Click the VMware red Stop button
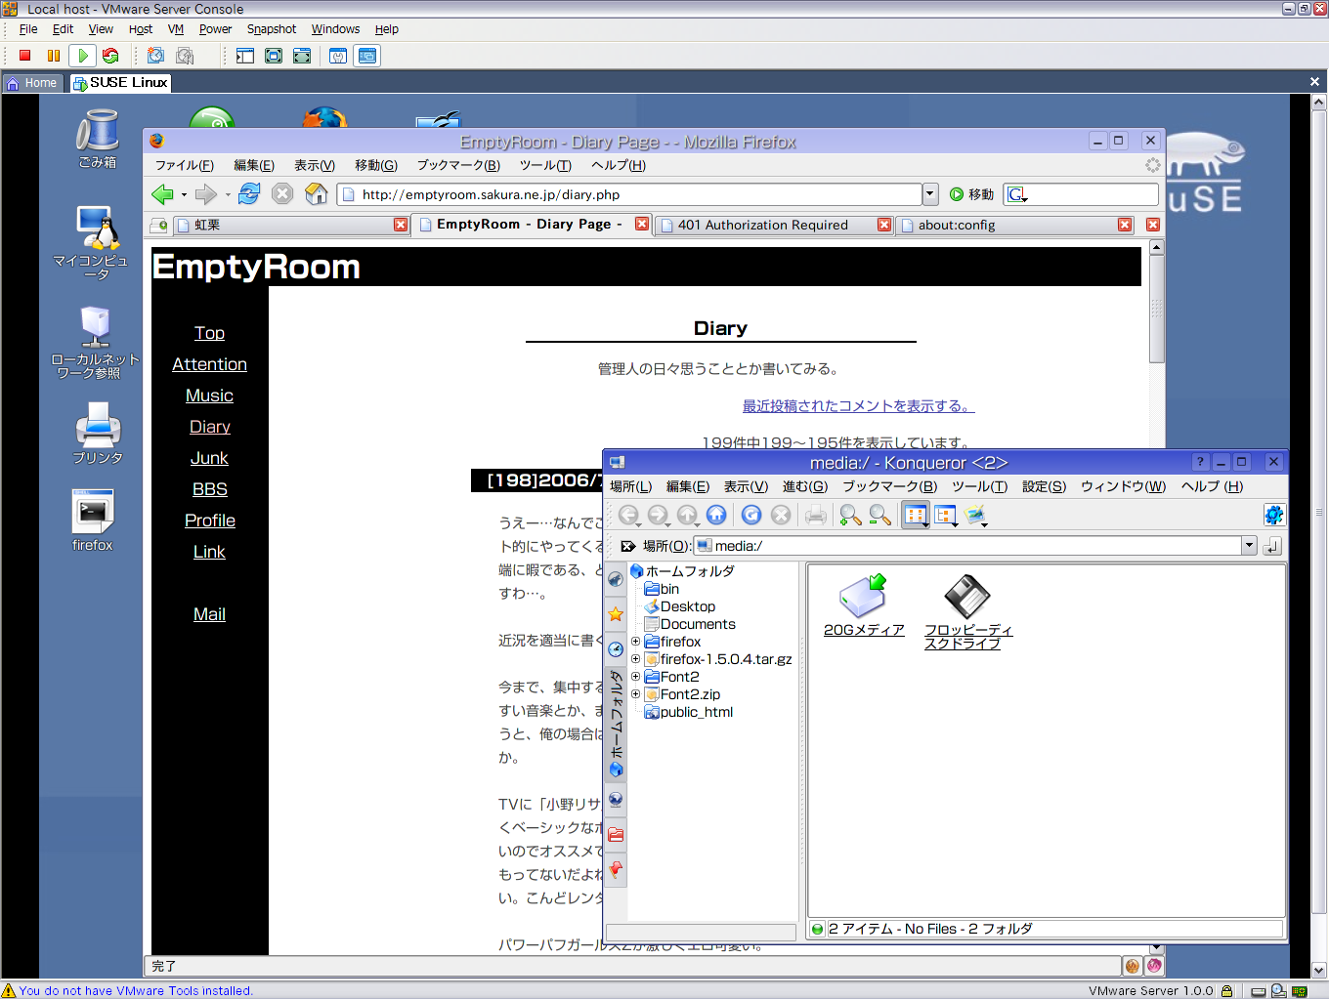Image resolution: width=1329 pixels, height=1000 pixels. click(x=25, y=56)
